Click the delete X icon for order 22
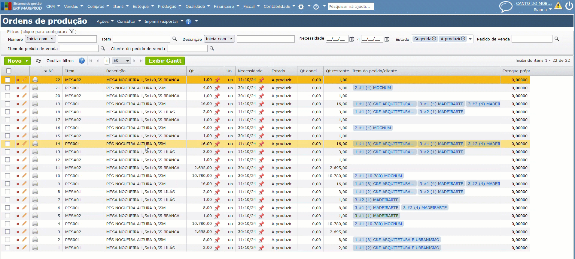The image size is (575, 259). click(x=18, y=80)
